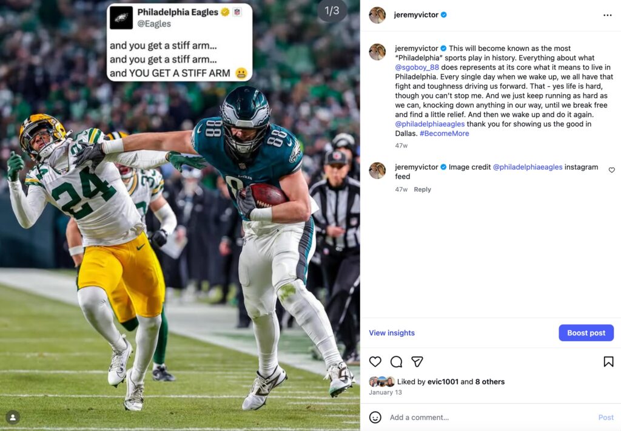Open View insights link
621x431 pixels.
pos(392,333)
